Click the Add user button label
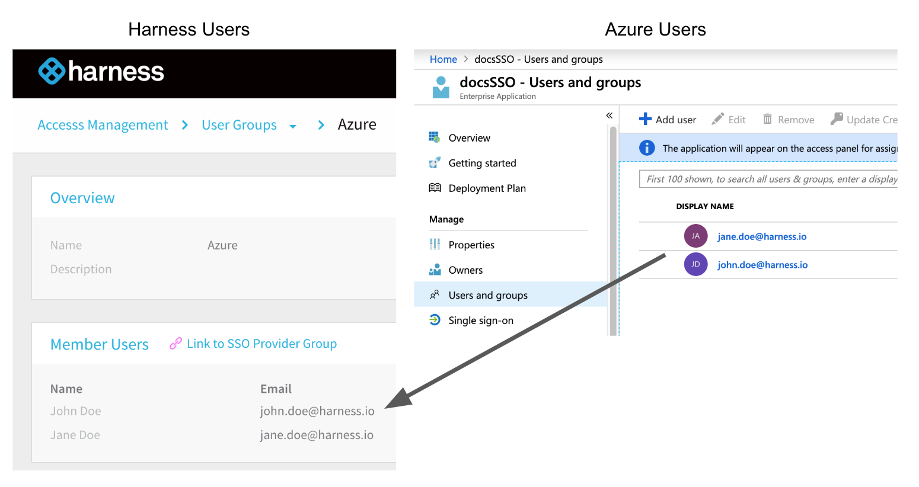 tap(676, 120)
